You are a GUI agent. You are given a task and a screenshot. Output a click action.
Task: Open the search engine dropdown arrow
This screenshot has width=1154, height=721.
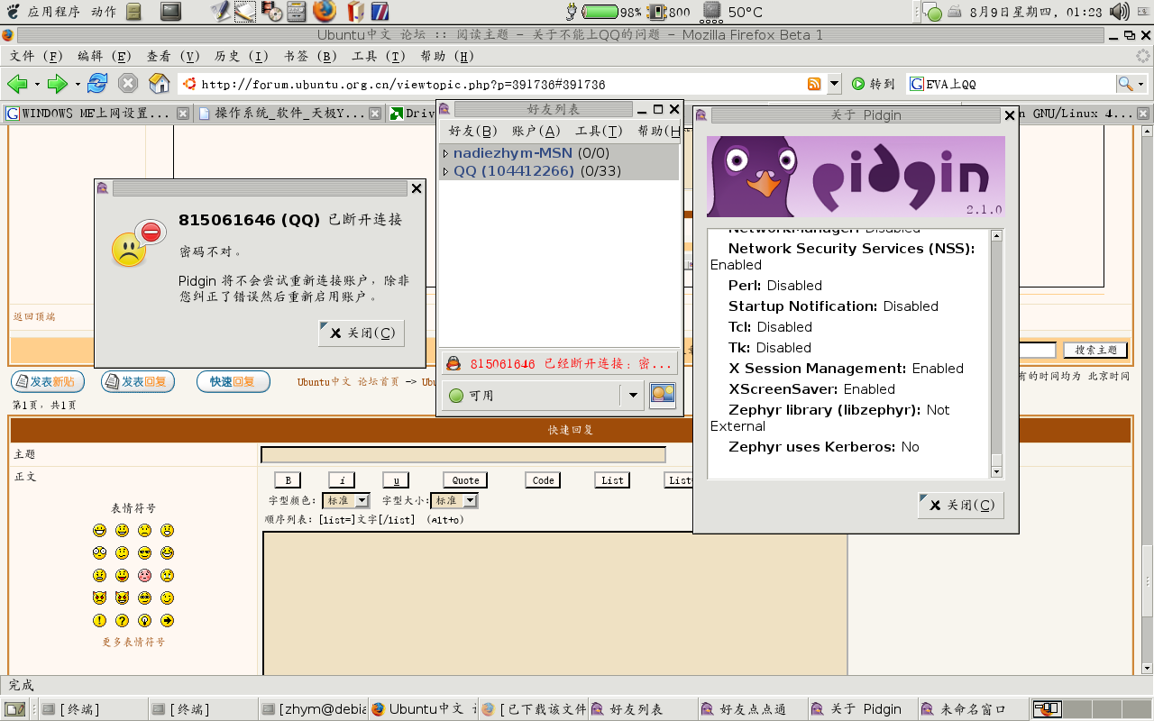[x=1140, y=84]
